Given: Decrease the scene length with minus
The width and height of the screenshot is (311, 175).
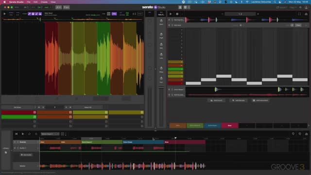Looking at the screenshot, I should pyautogui.click(x=223, y=14).
